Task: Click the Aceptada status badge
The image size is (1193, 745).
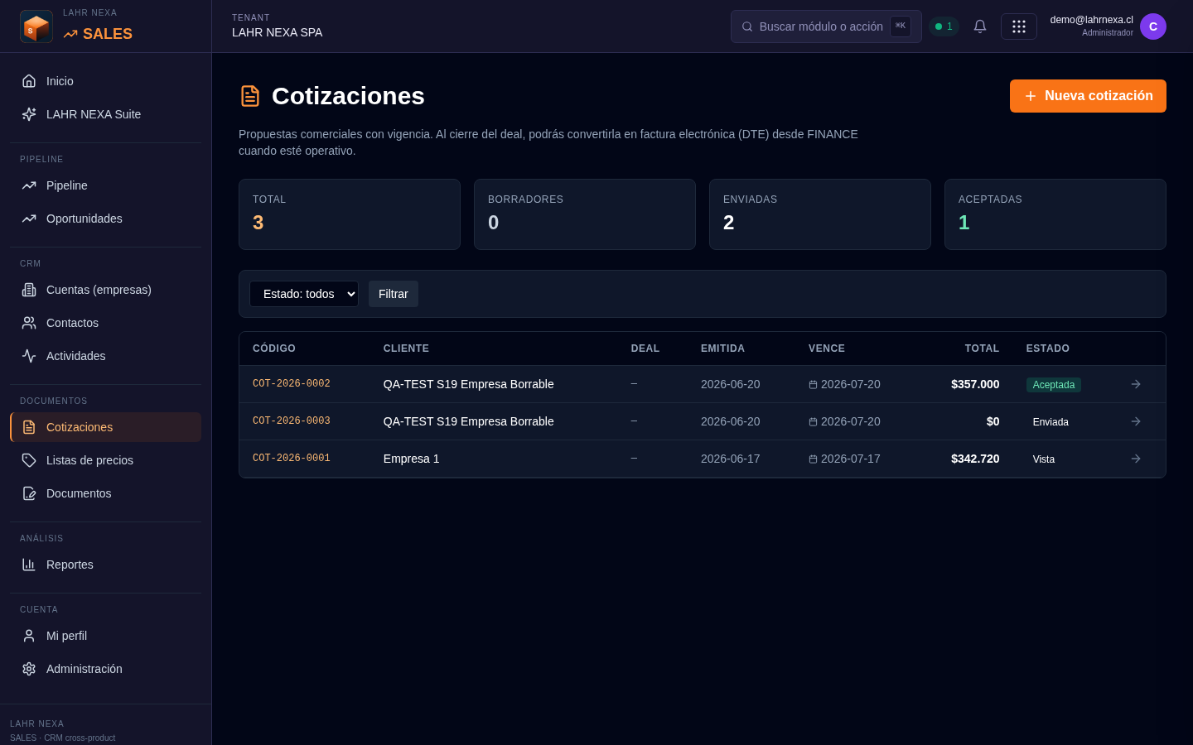Action: point(1054,385)
